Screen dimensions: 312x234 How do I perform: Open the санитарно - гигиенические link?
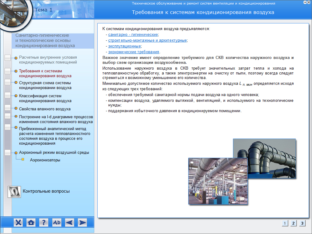(x=133, y=35)
